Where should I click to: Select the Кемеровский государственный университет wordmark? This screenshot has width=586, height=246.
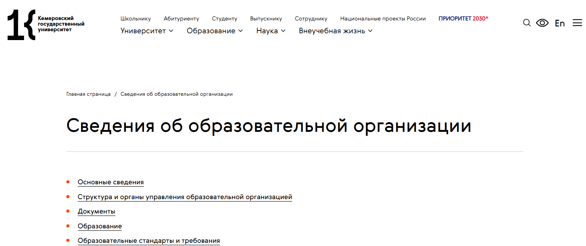pyautogui.click(x=60, y=24)
